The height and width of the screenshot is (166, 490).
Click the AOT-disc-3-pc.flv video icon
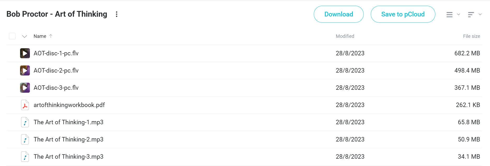[25, 88]
